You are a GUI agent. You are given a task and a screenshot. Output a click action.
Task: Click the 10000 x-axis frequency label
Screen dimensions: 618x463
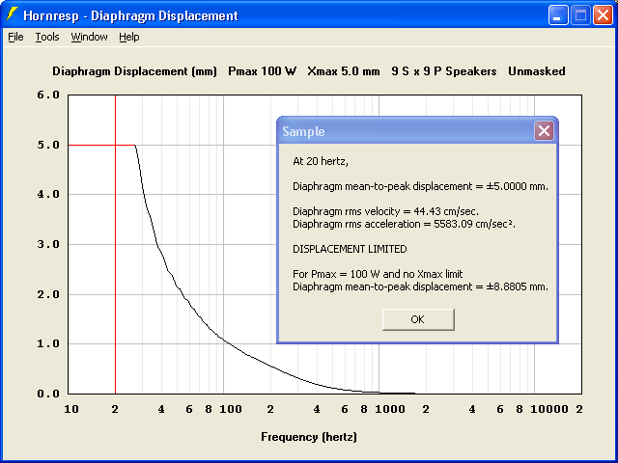point(549,409)
